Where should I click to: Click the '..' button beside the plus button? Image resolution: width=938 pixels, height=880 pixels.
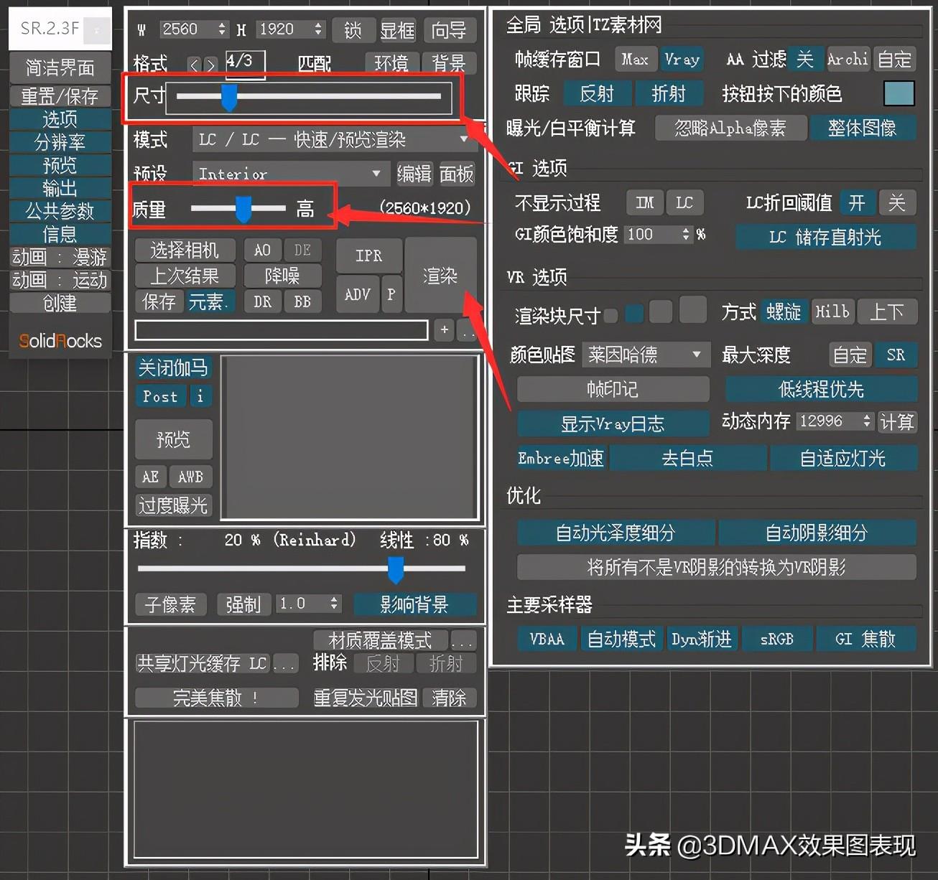click(x=467, y=329)
